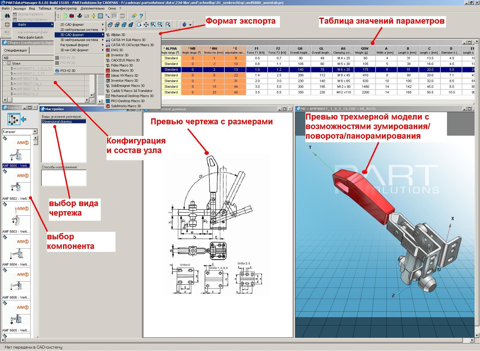Expand the 2D CAD формат submenu
The height and width of the screenshot is (351, 480).
[79, 25]
